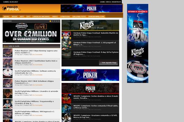184x122 pixels.
Task: Open thumbnail for Bryn Kenney Poker Masters article
Action: 8,53
